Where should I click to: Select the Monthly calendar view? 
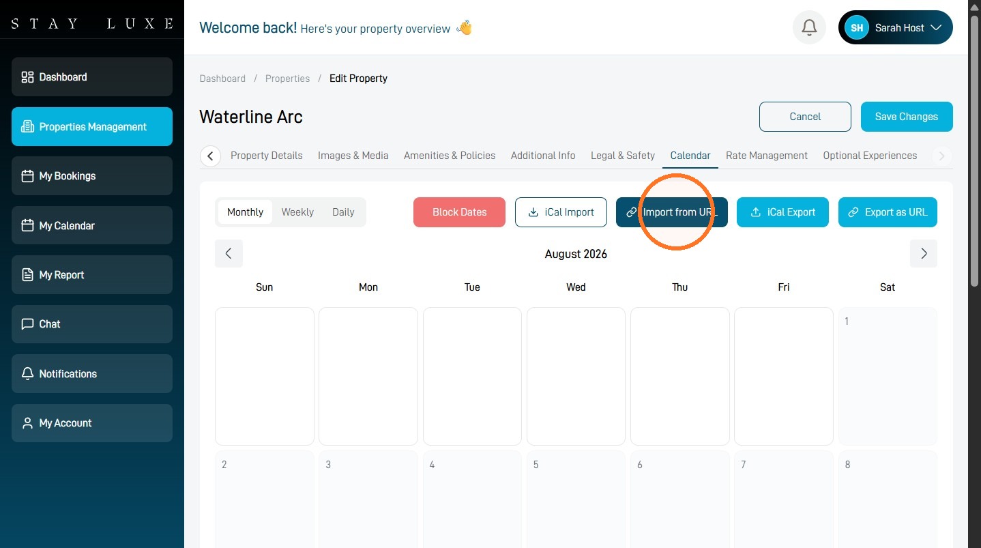point(245,212)
